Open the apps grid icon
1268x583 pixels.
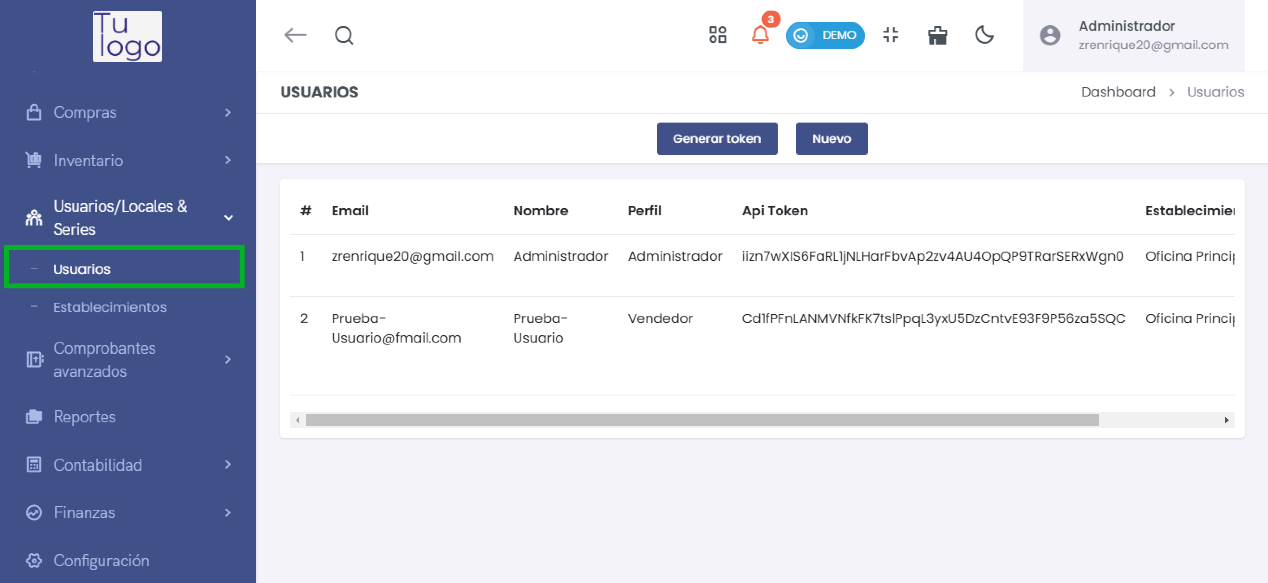click(x=717, y=35)
